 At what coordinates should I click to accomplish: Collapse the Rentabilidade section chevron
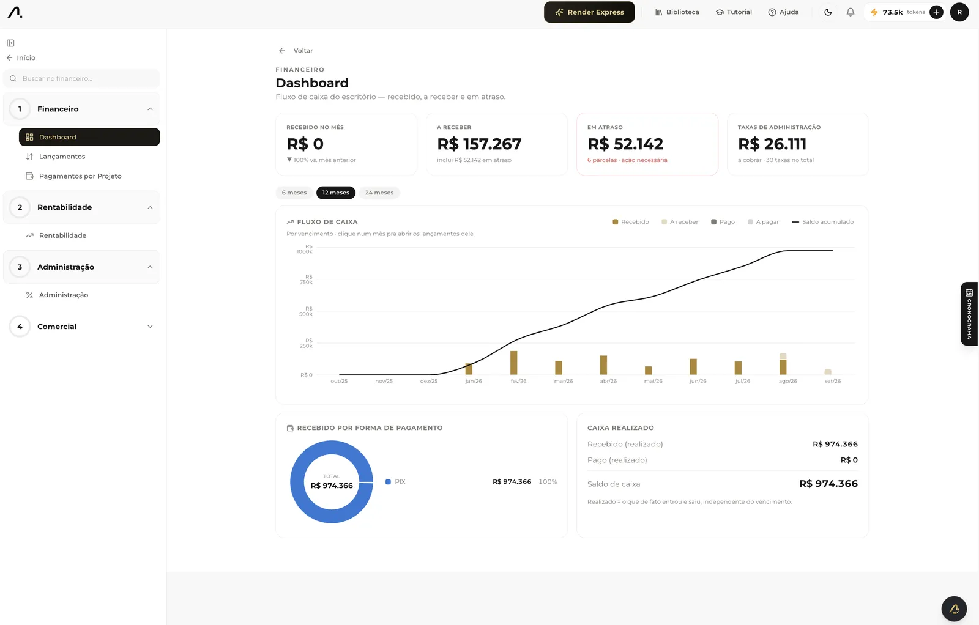coord(150,207)
